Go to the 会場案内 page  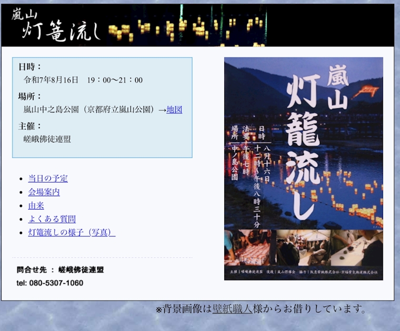point(44,192)
